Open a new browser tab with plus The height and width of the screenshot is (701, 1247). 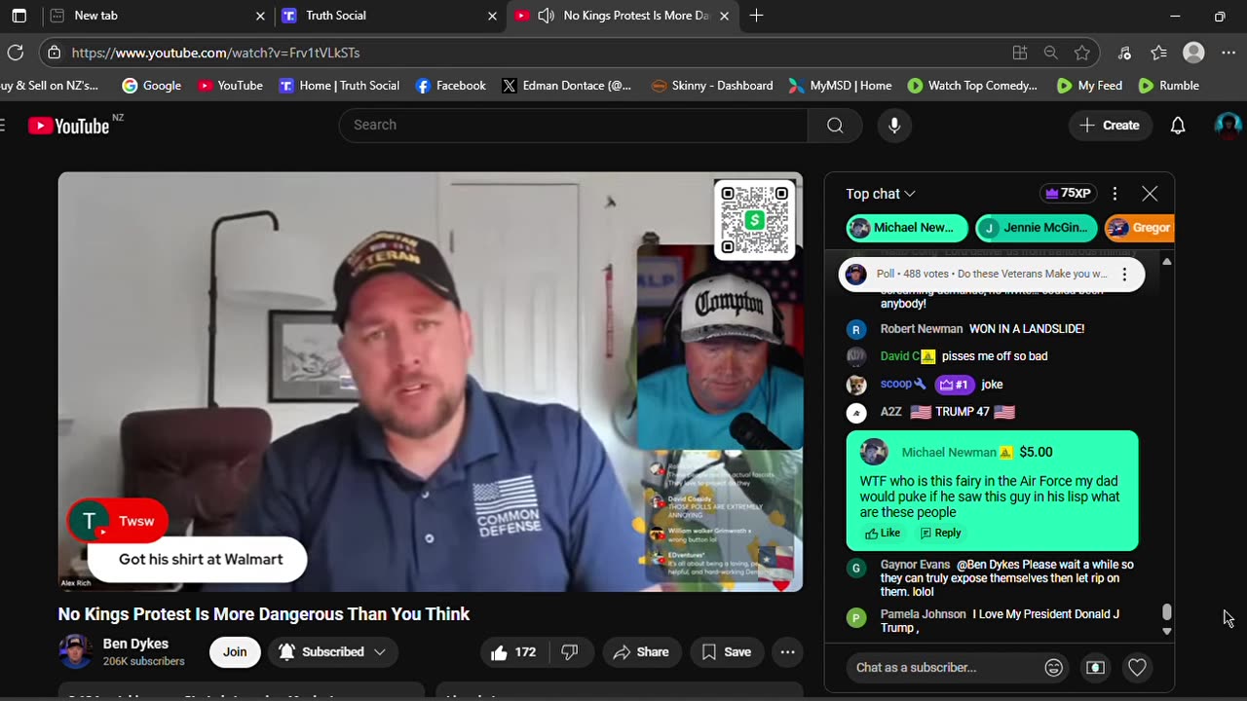[756, 16]
